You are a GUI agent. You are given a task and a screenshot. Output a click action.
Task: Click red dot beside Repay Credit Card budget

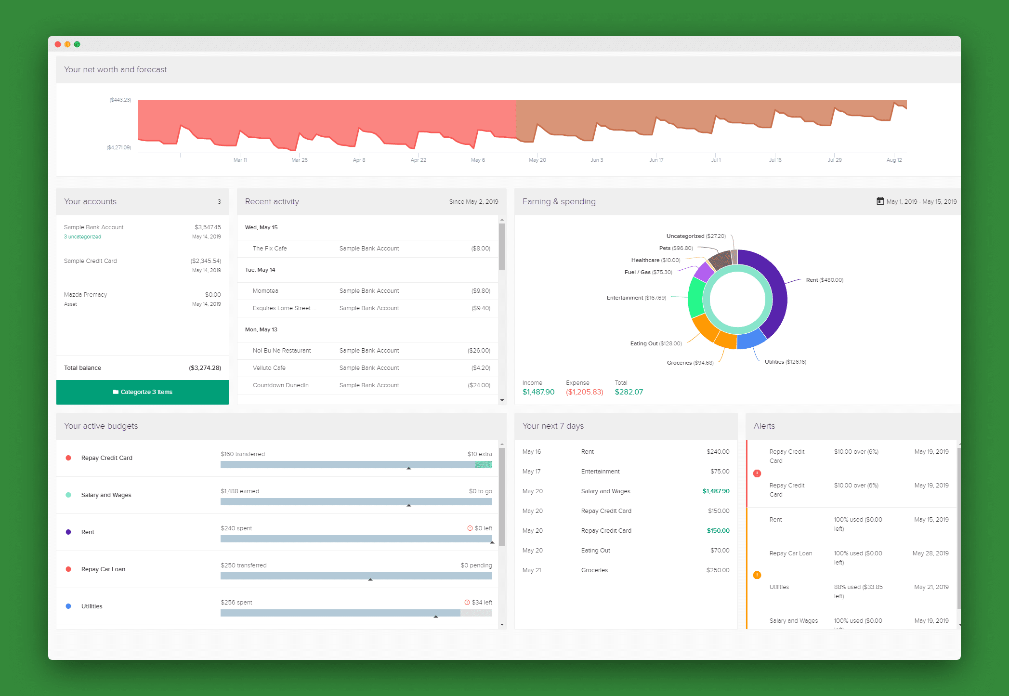(68, 458)
